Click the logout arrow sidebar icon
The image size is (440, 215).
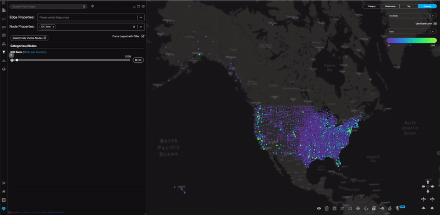(4, 183)
